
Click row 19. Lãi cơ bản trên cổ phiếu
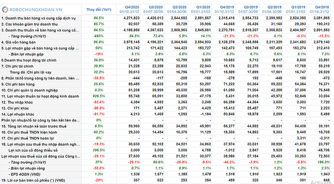click(33, 181)
